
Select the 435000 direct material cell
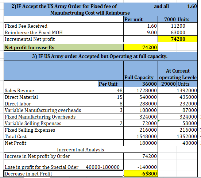pyautogui.click(x=178, y=97)
